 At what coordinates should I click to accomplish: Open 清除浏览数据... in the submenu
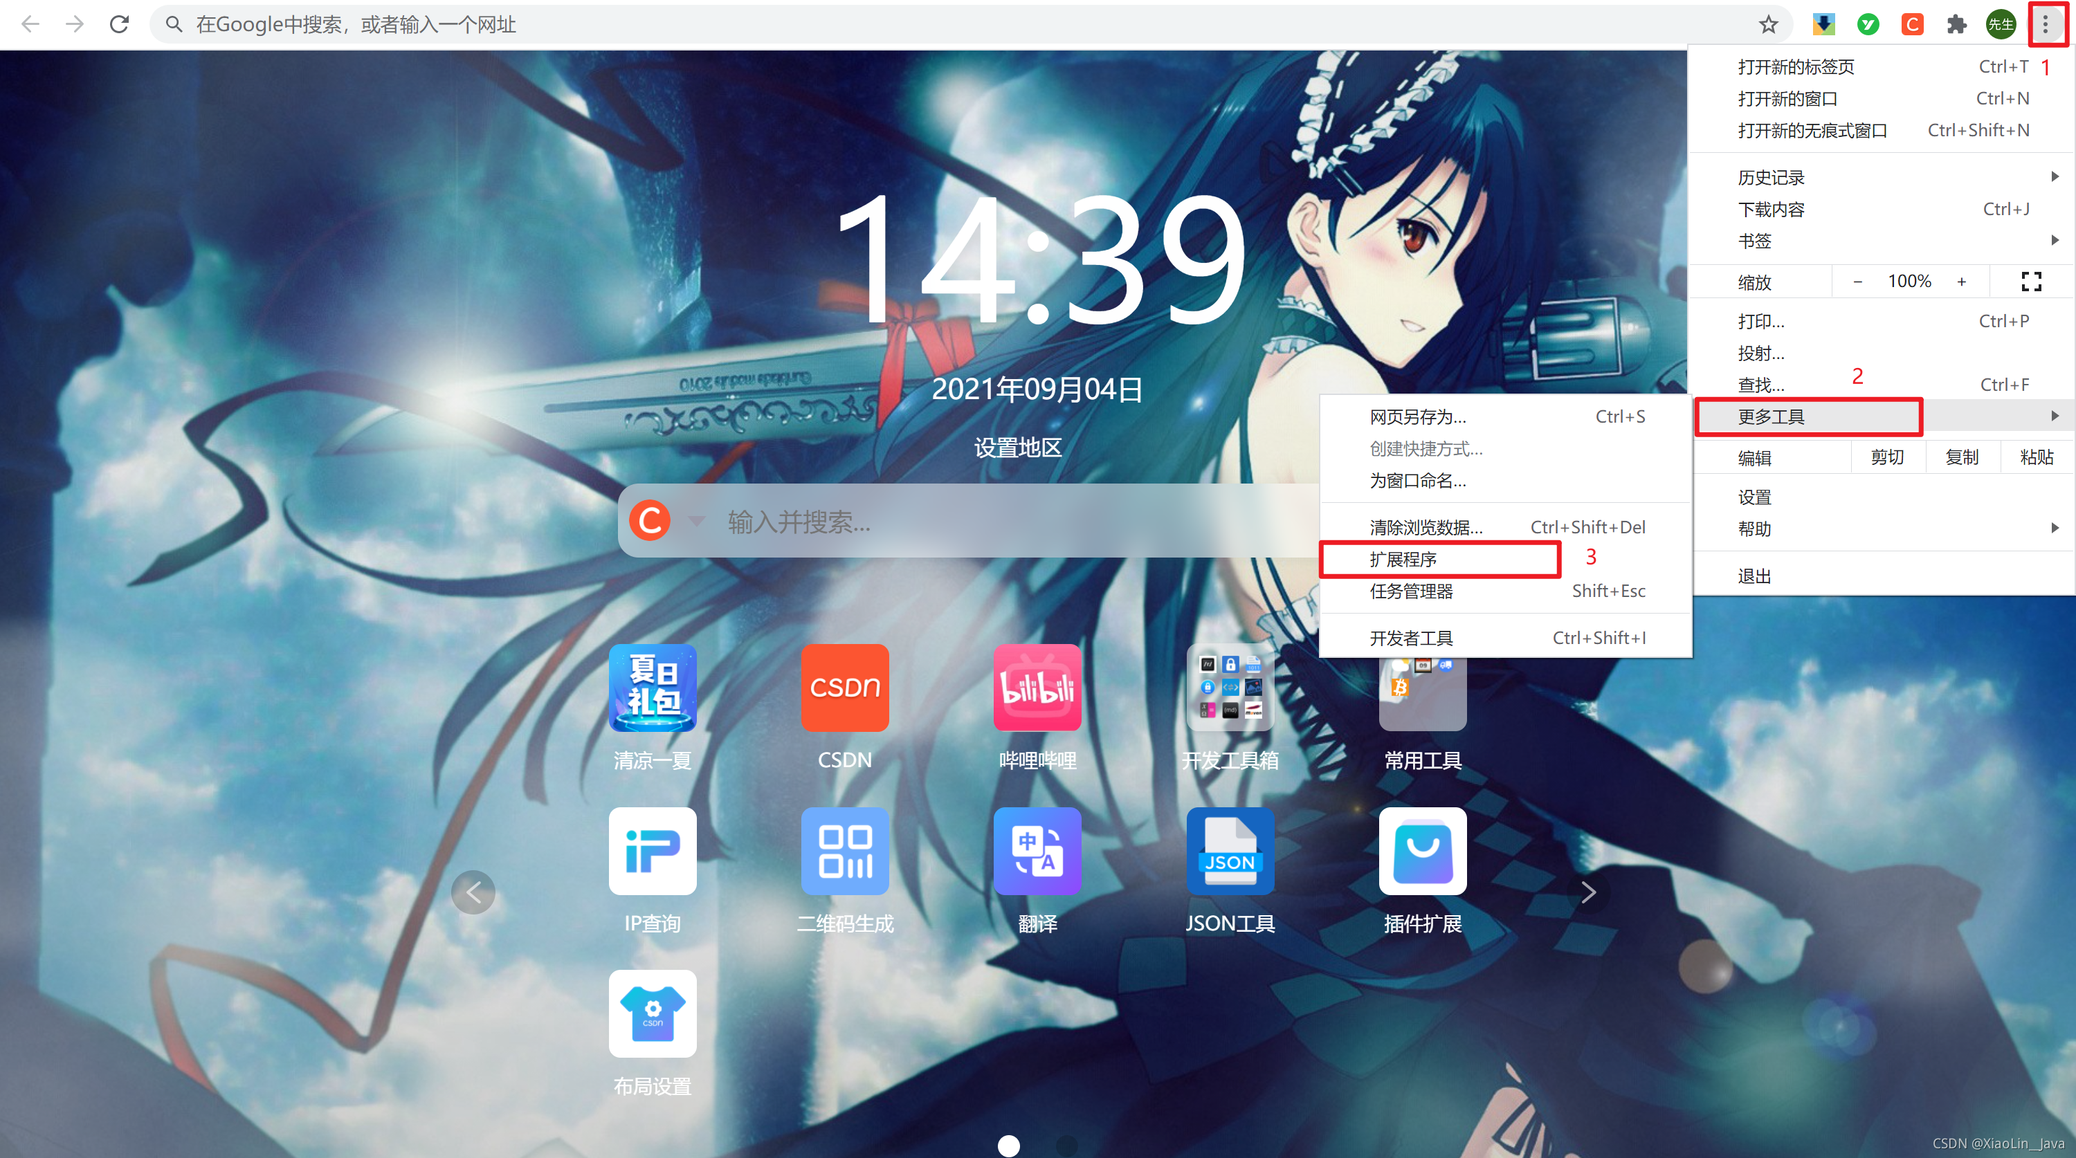(1505, 527)
